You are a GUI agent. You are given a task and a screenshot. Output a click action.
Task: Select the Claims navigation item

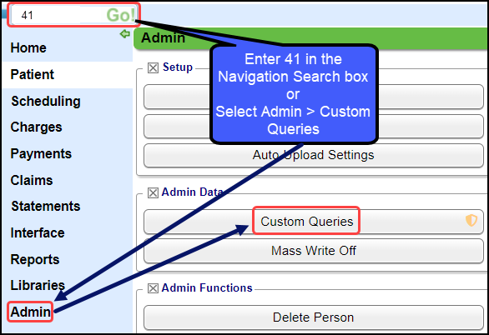click(32, 180)
